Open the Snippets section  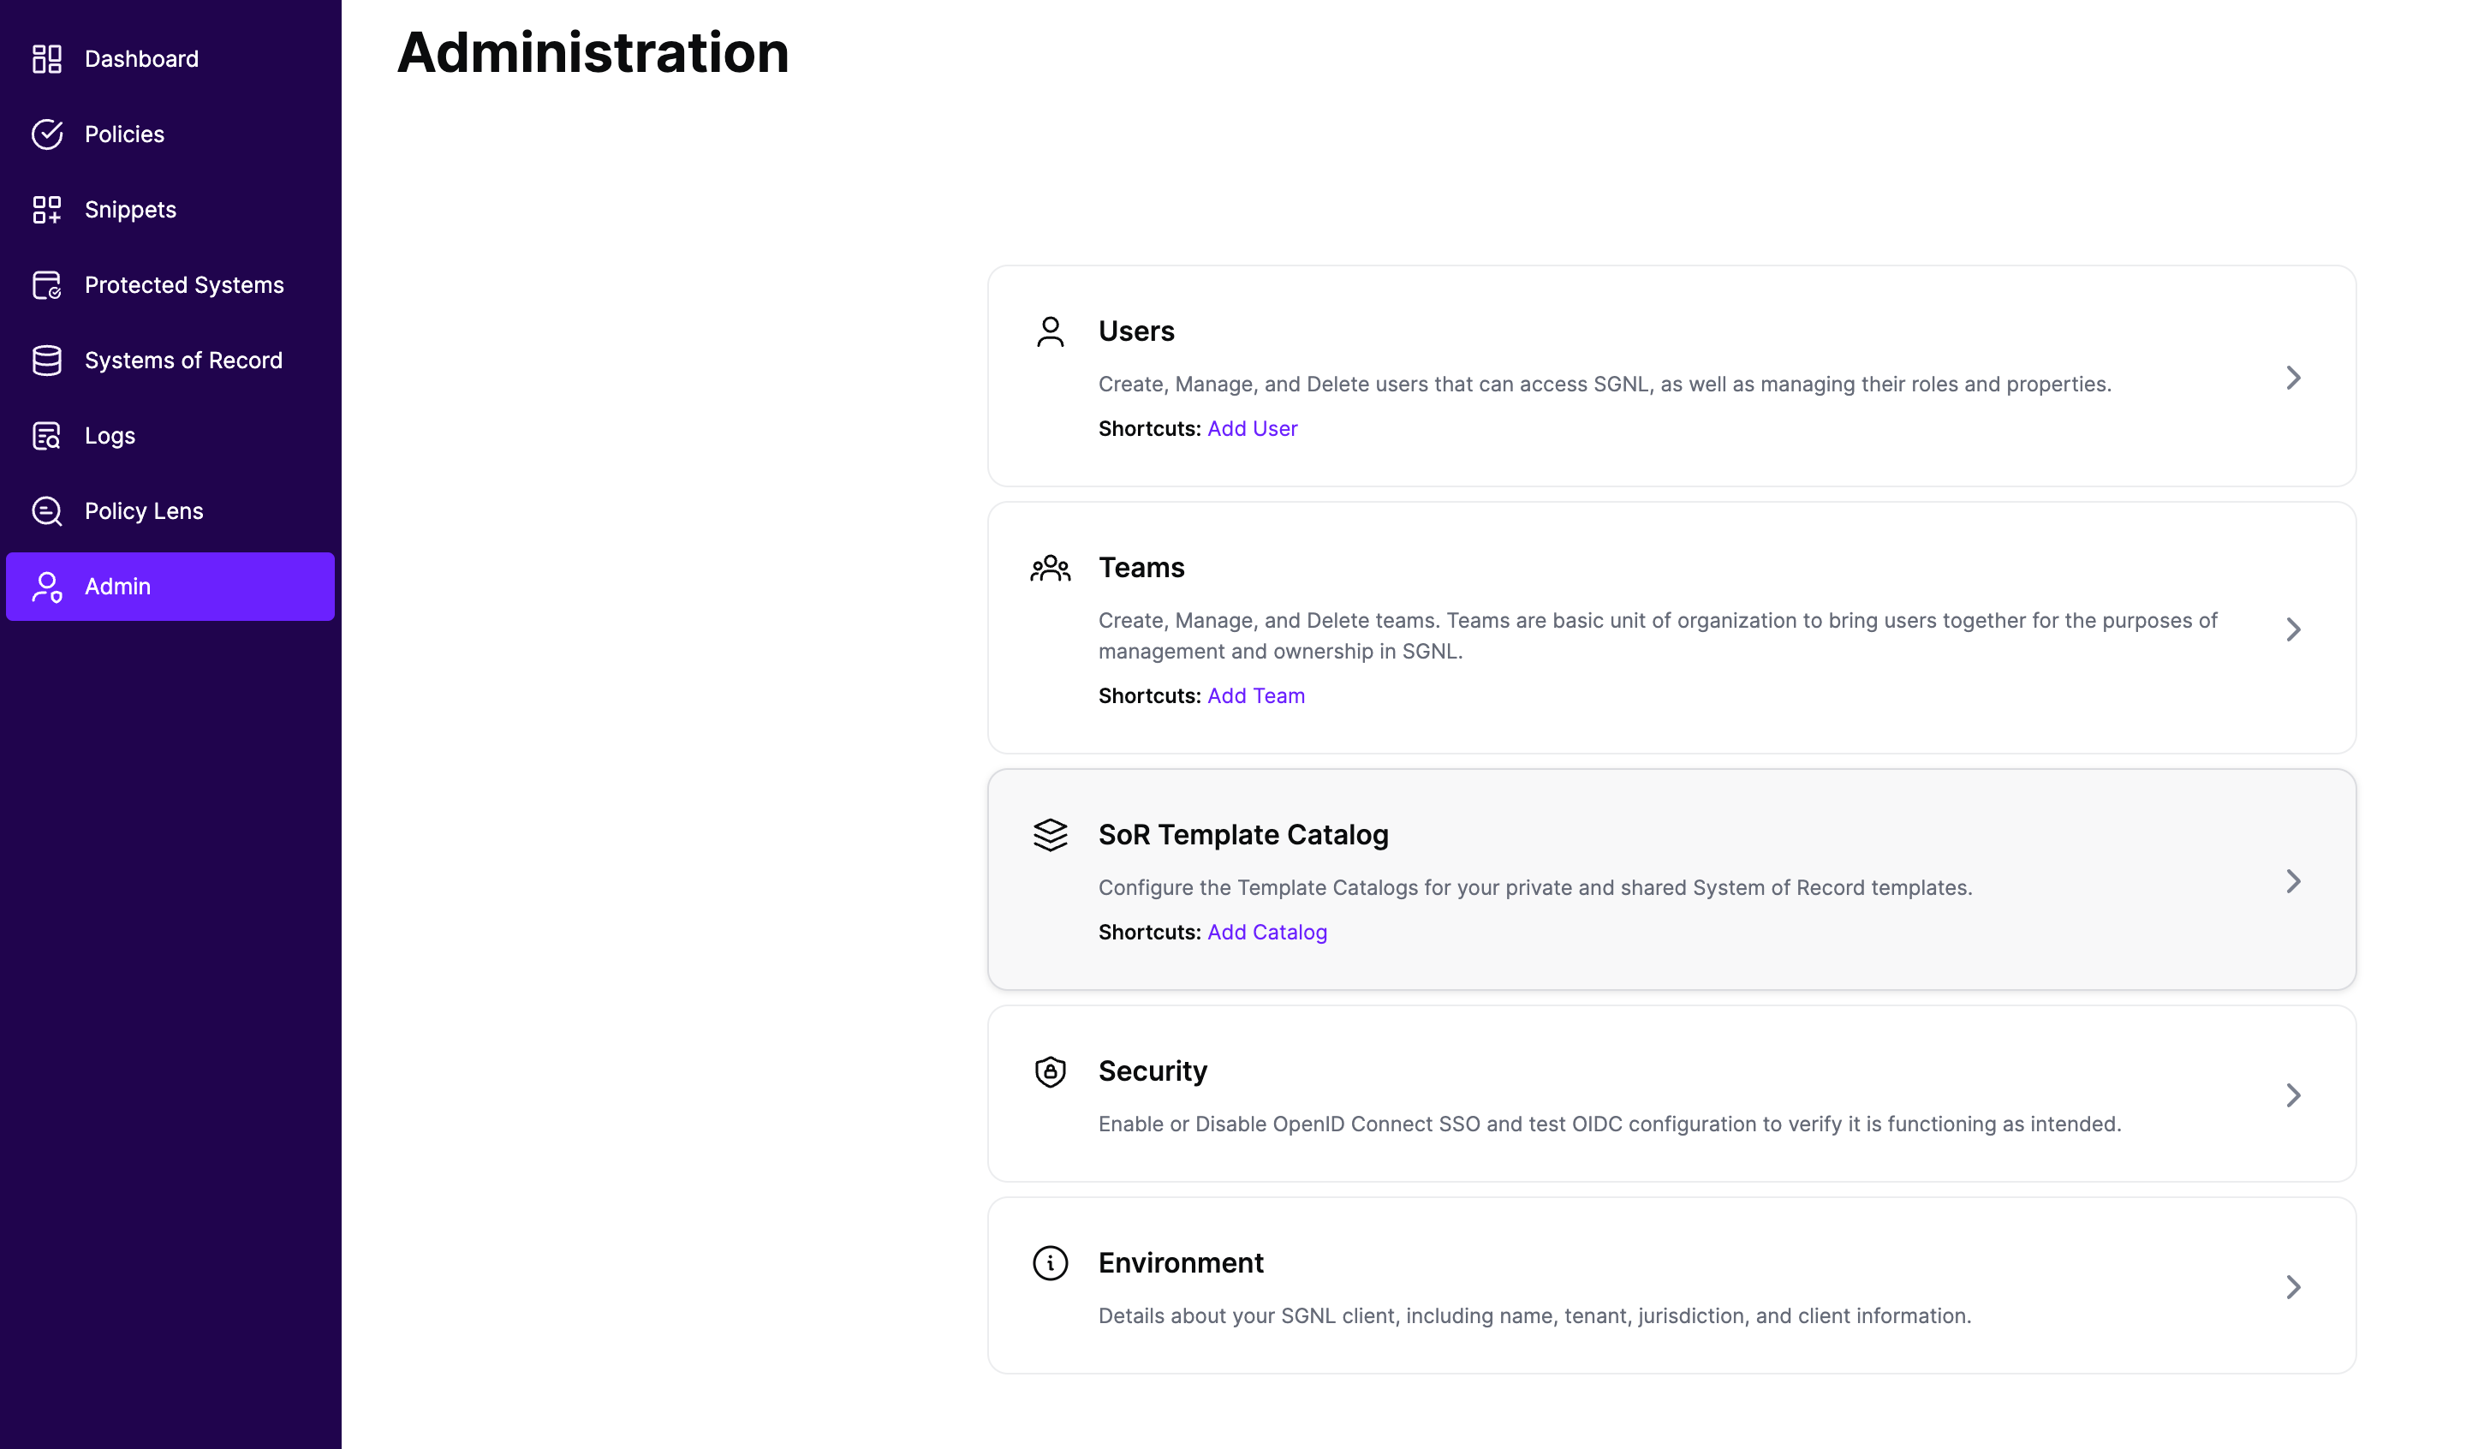[170, 210]
